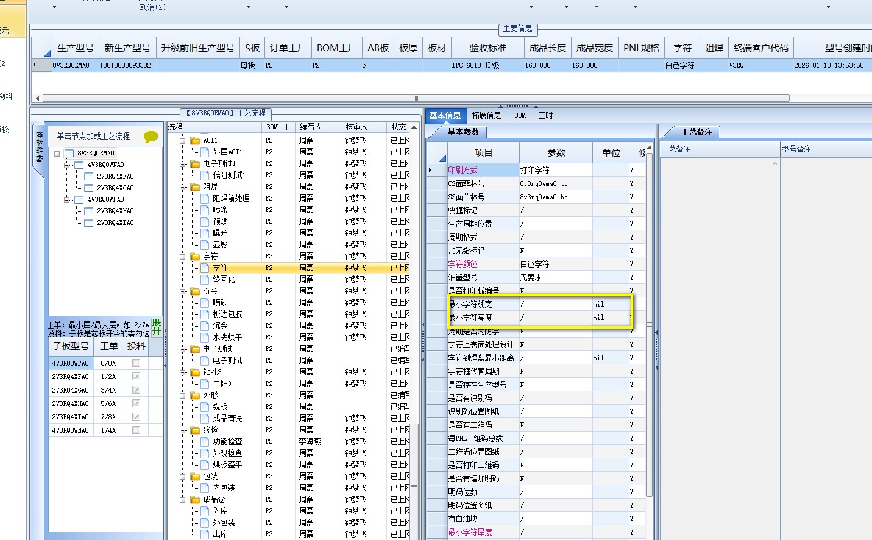
Task: Click the document icon of 喷砂 step
Action: pos(205,302)
